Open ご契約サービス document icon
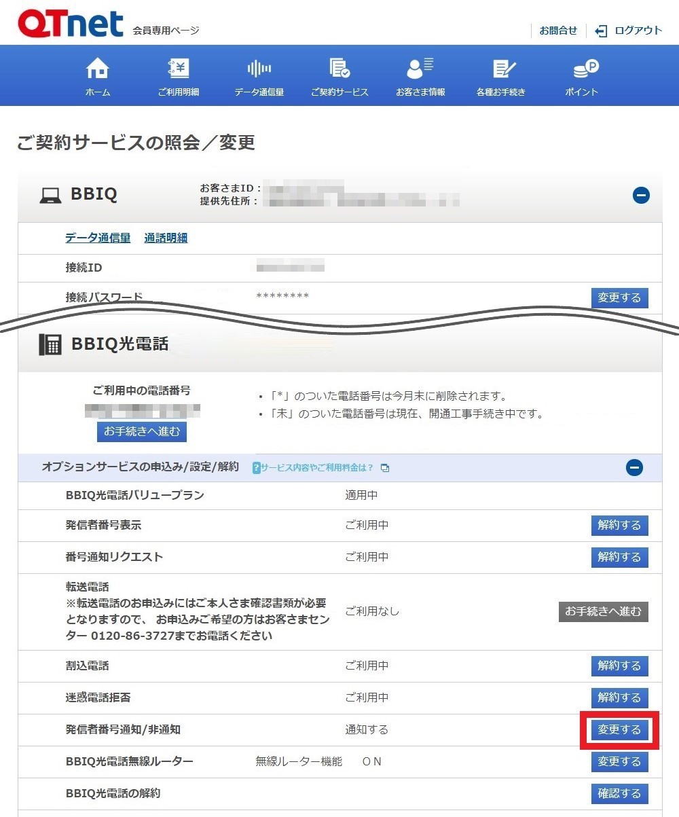679x817 pixels. tap(339, 68)
